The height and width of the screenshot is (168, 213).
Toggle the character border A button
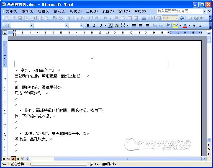tap(110, 25)
